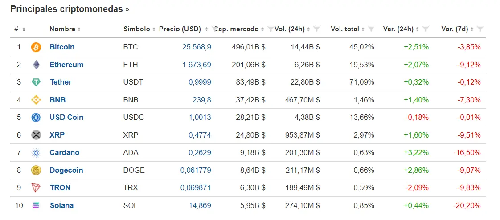
Task: Open filter funnel for Vol. (24h) column
Action: tap(316, 29)
